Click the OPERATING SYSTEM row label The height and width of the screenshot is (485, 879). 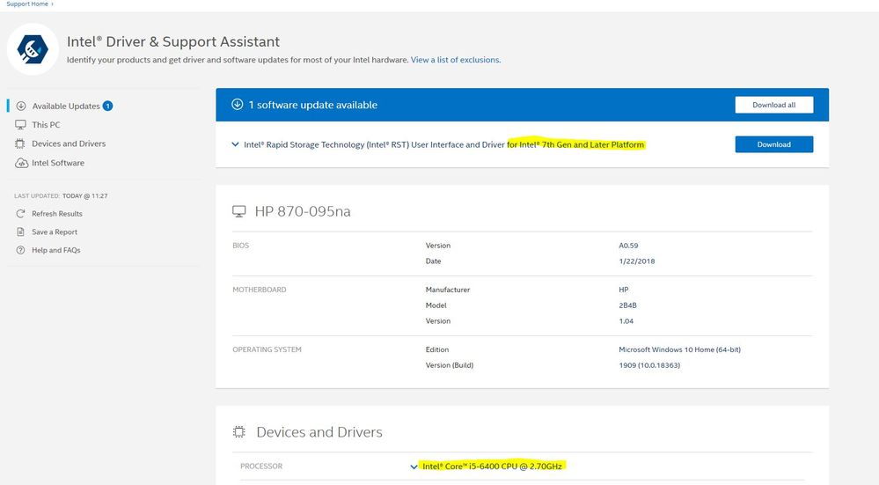pos(267,349)
